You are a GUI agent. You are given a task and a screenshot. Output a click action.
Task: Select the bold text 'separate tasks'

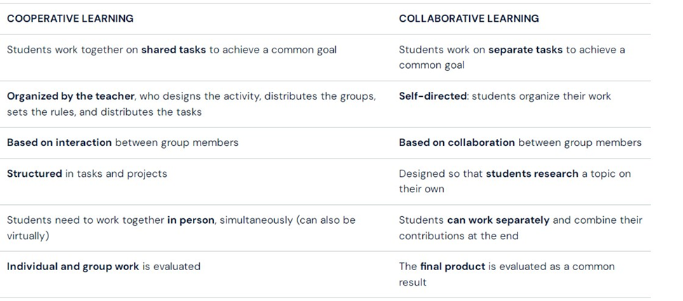[525, 50]
